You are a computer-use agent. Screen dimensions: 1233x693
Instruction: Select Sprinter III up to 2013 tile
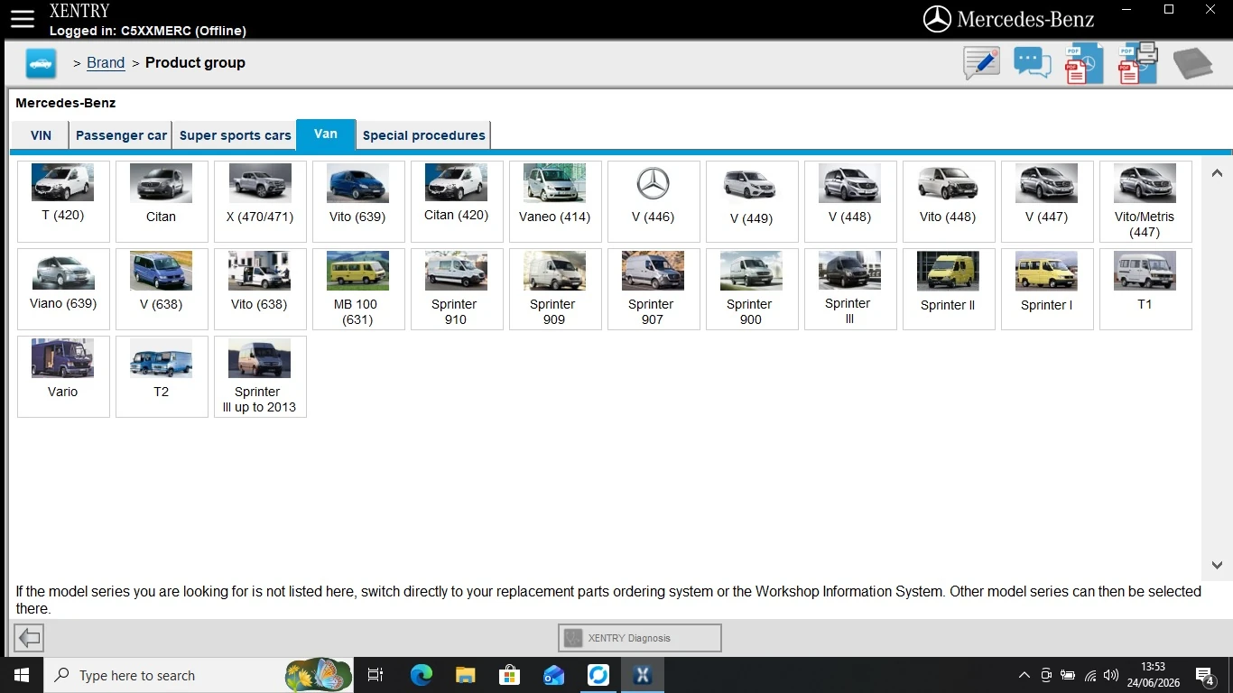click(x=260, y=376)
